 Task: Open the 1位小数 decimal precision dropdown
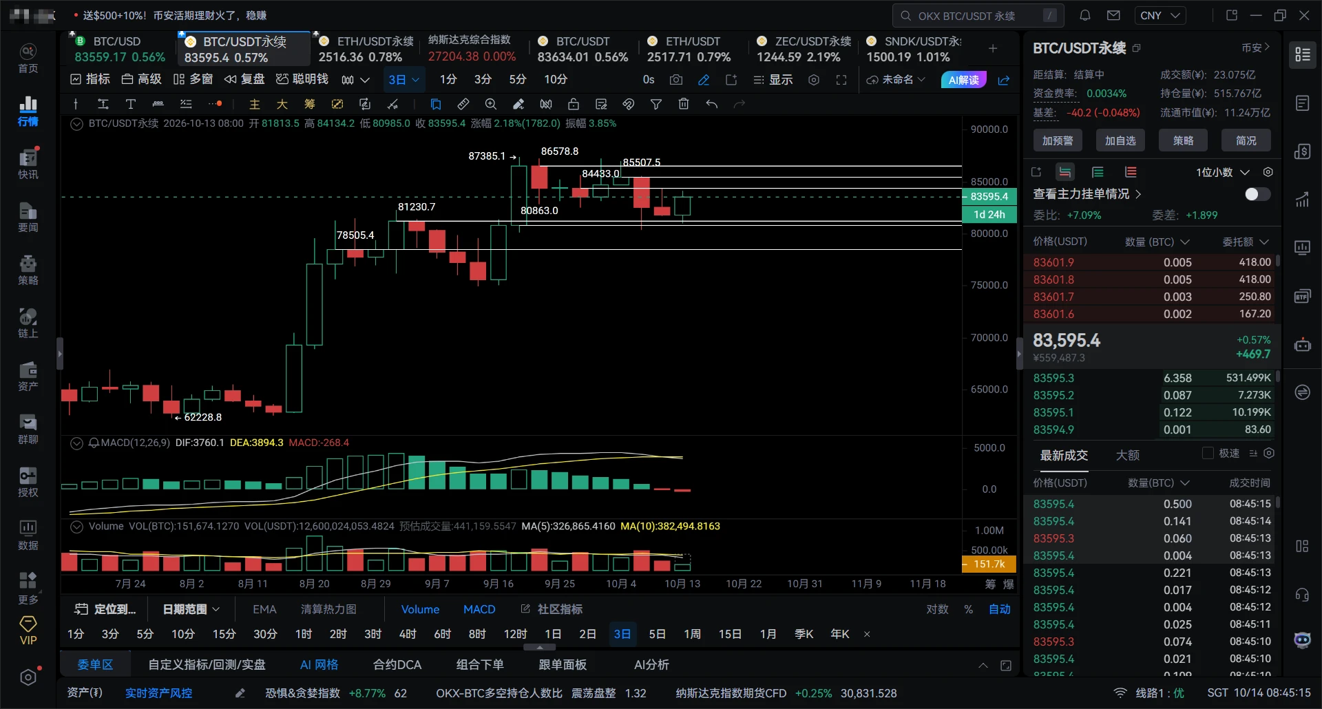tap(1222, 172)
